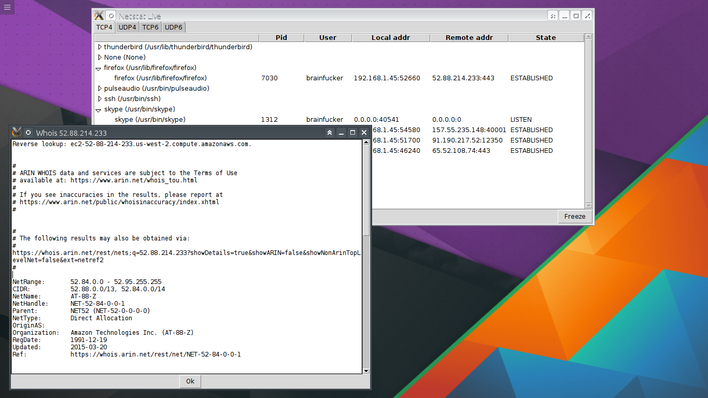Viewport: 708px width, 398px height.
Task: Select the firefox child connection row
Action: pos(339,78)
